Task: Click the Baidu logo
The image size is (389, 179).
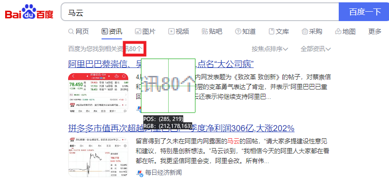Action: click(29, 12)
